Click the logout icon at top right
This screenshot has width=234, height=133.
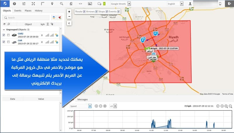(229, 4)
